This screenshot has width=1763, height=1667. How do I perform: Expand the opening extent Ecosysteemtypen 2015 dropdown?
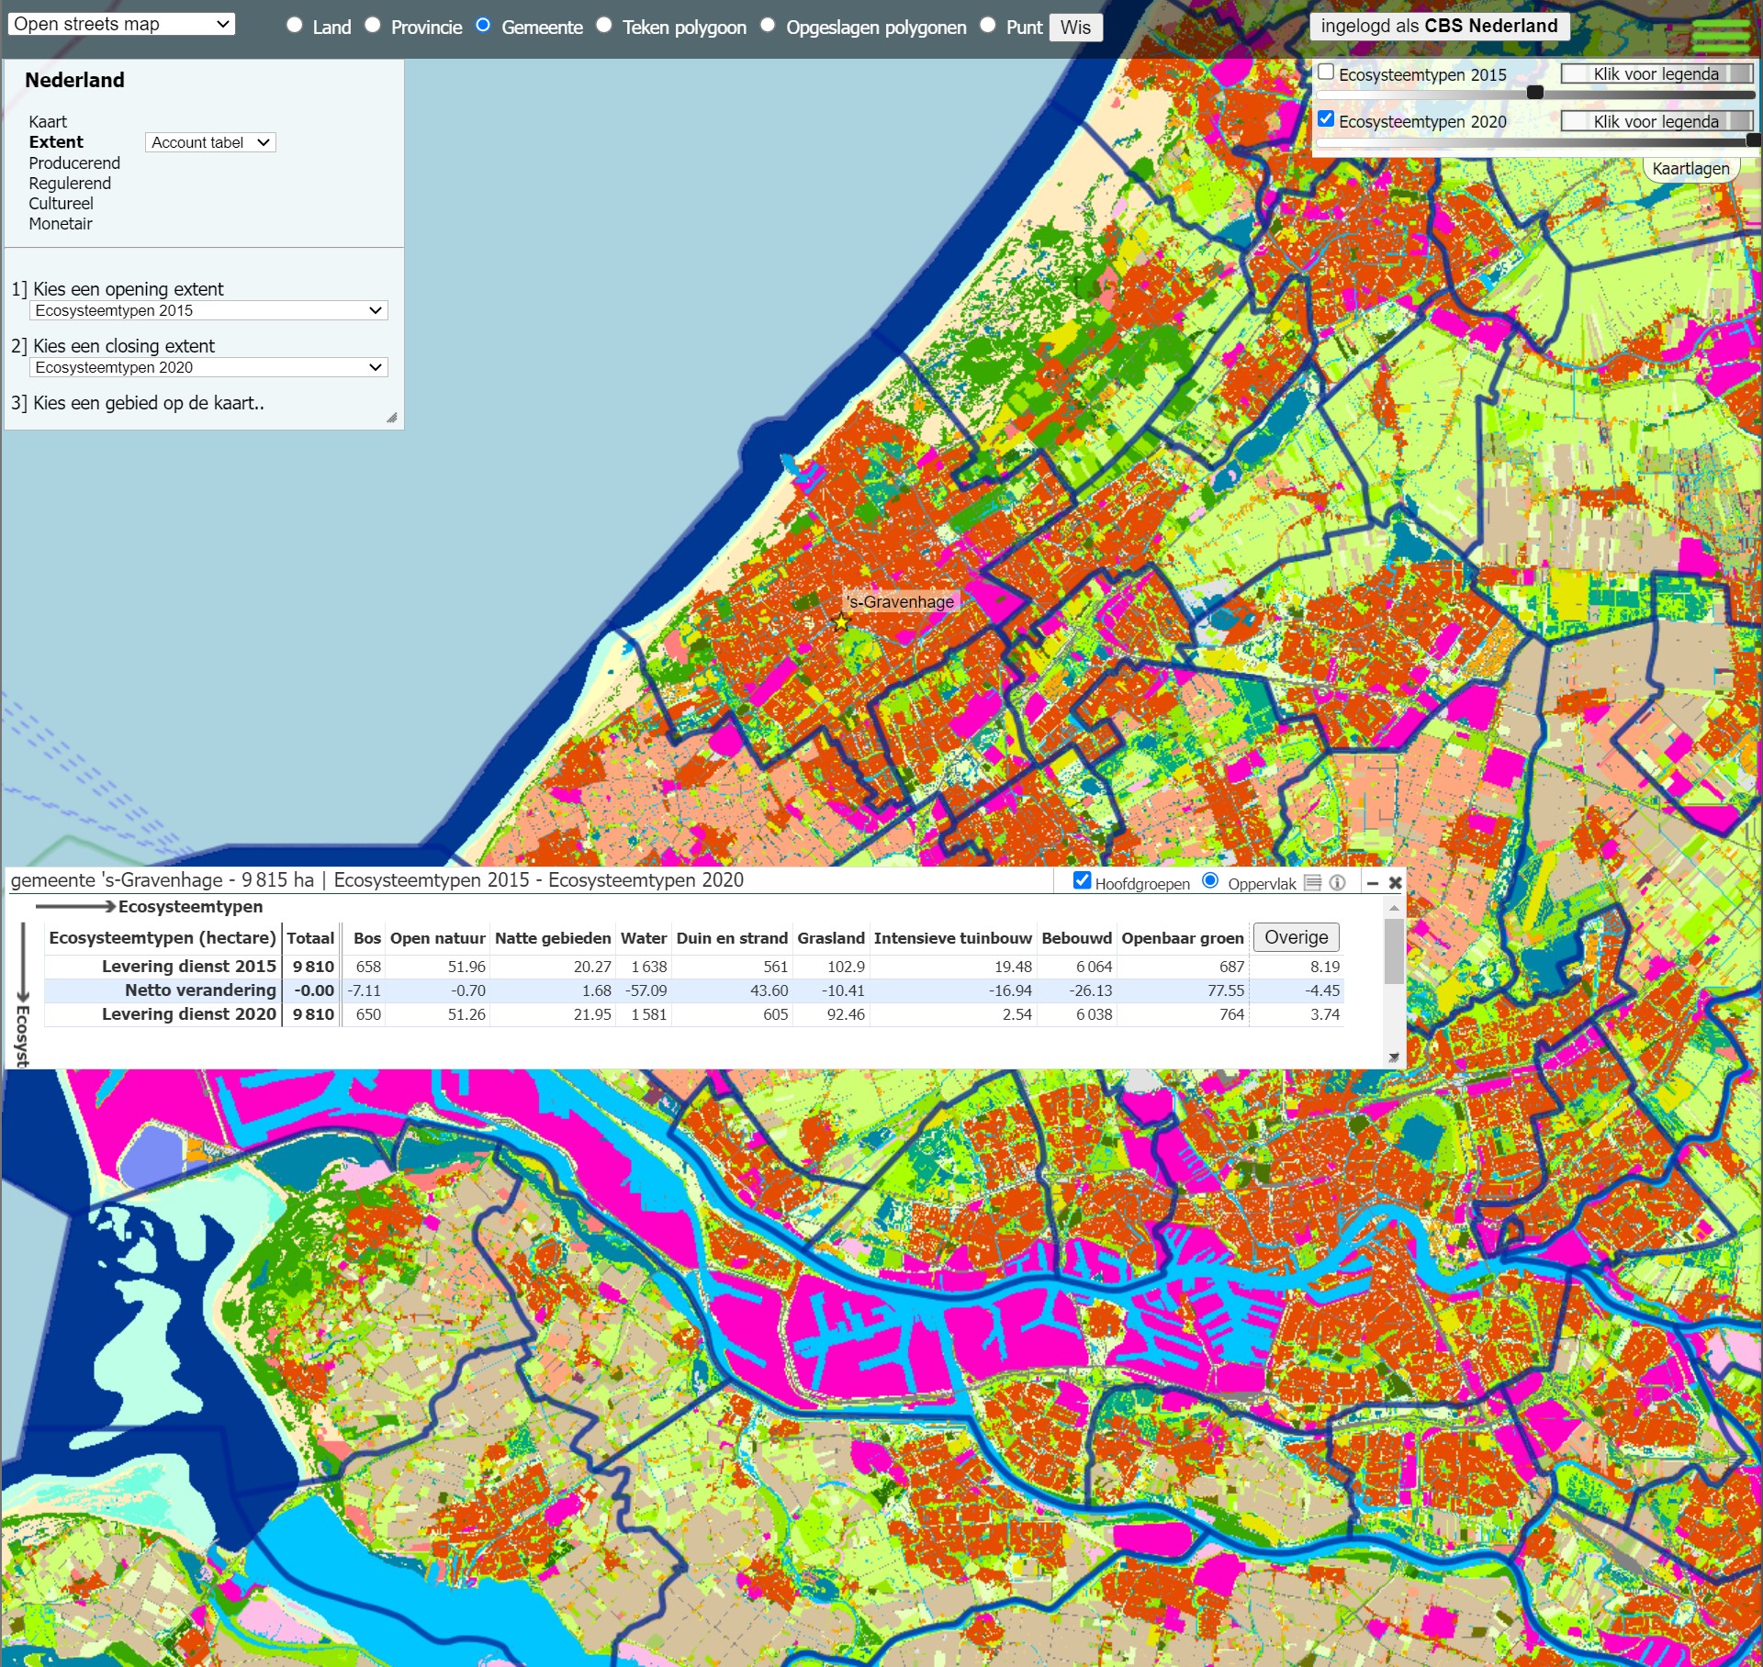(x=208, y=311)
